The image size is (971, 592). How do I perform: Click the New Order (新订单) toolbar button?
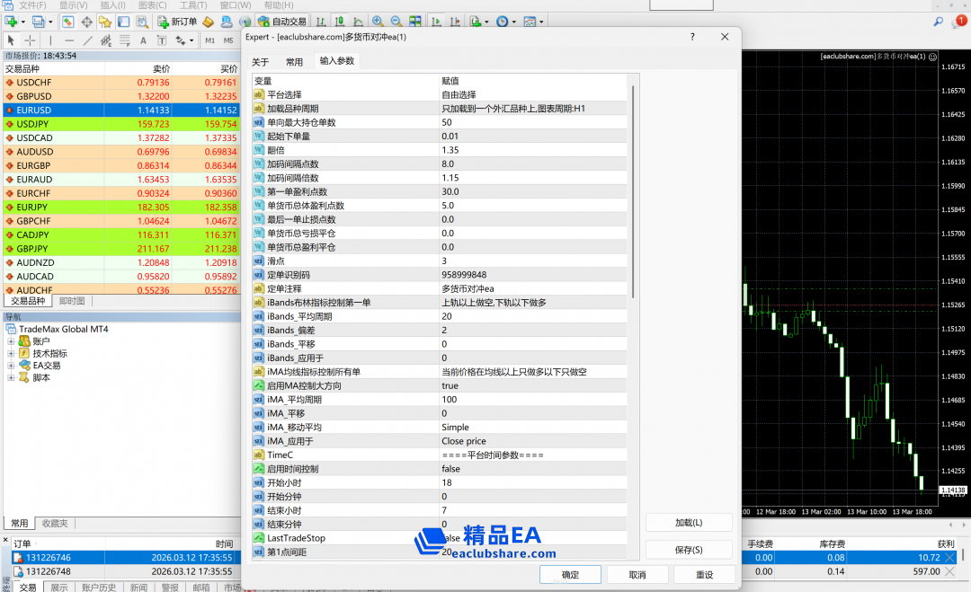(177, 22)
